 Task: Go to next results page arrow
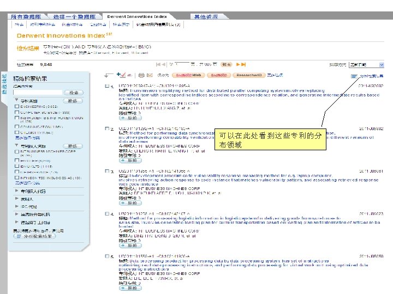tap(238, 64)
